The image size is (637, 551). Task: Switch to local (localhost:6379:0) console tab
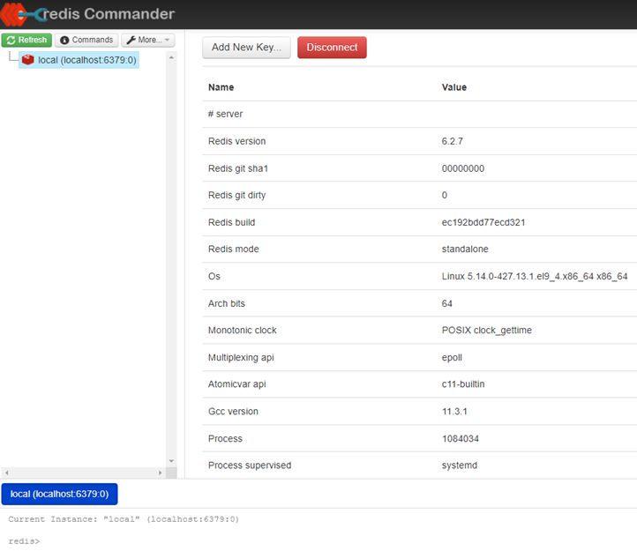coord(59,494)
